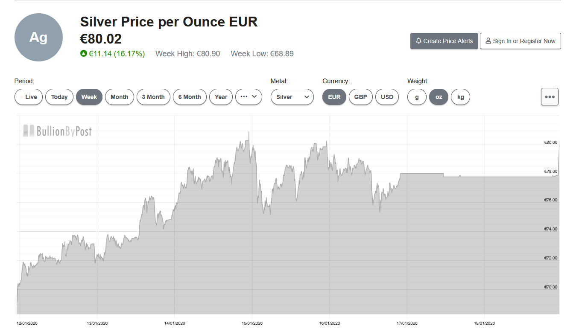Screen dimensions: 579x329
Task: Switch period to Live
Action: click(x=29, y=97)
